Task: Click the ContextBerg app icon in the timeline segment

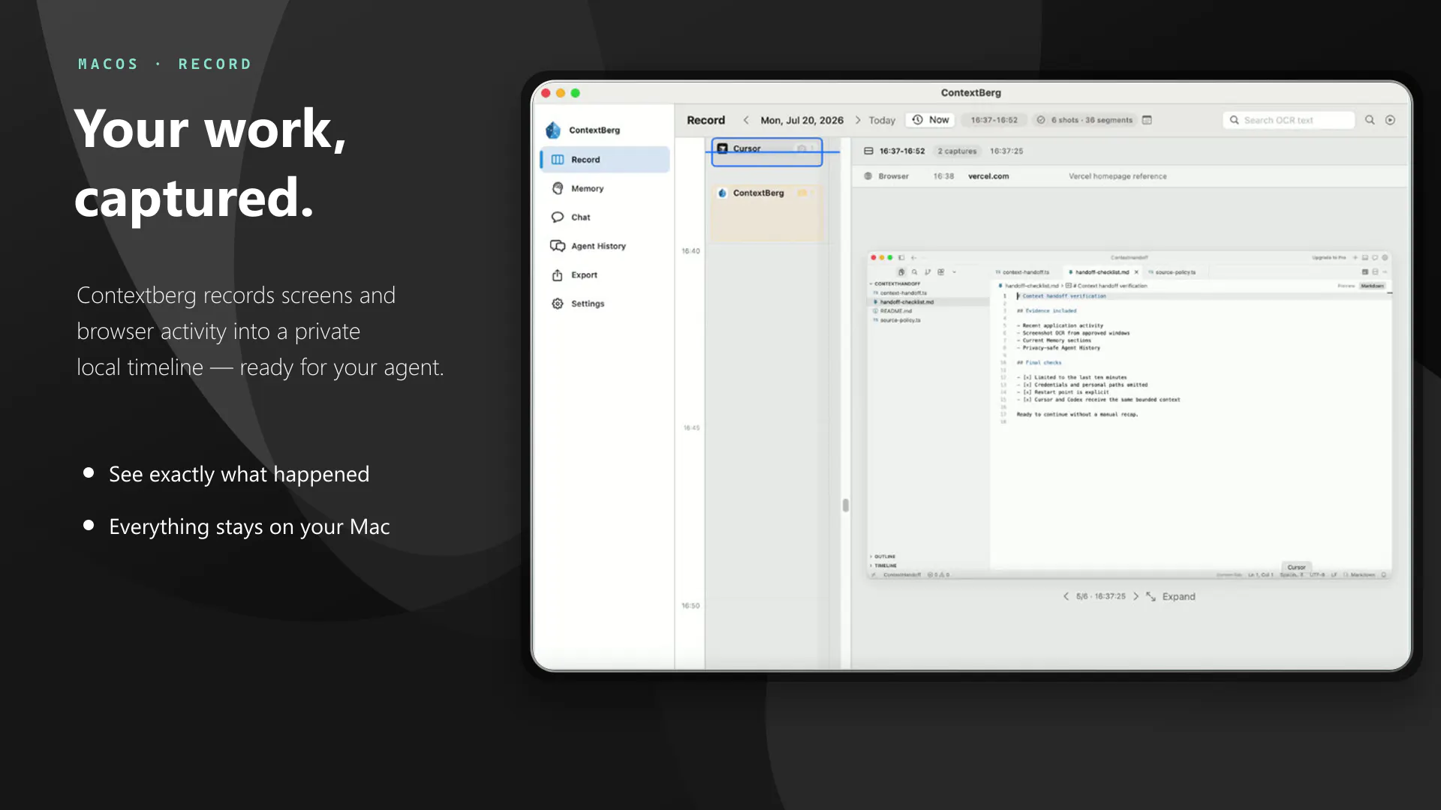Action: [x=722, y=193]
